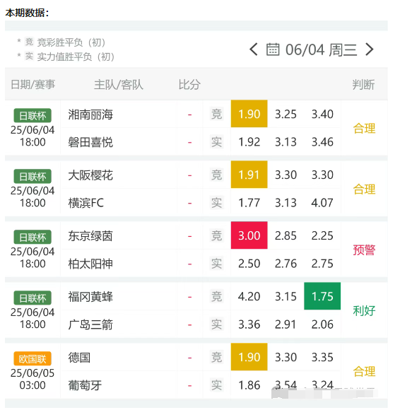Select the yellow 1.90 odds for 湘南丽海

pos(249,114)
